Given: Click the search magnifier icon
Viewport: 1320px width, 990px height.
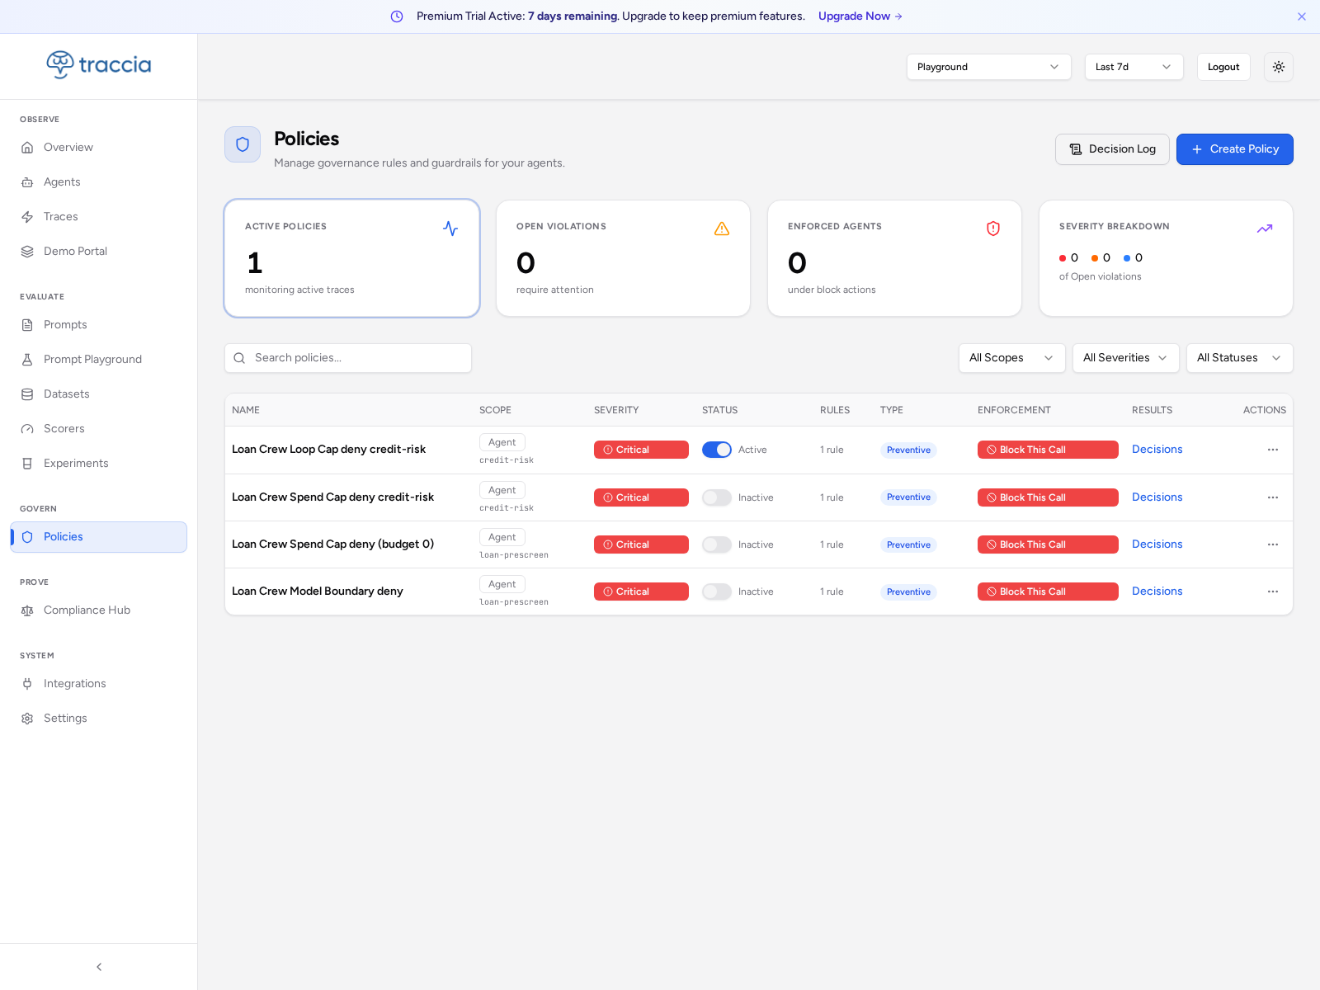Looking at the screenshot, I should coord(239,358).
